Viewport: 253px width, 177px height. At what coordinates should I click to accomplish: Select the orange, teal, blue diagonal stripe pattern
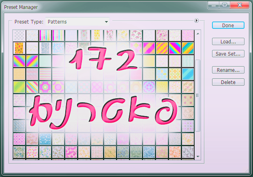coord(188,48)
